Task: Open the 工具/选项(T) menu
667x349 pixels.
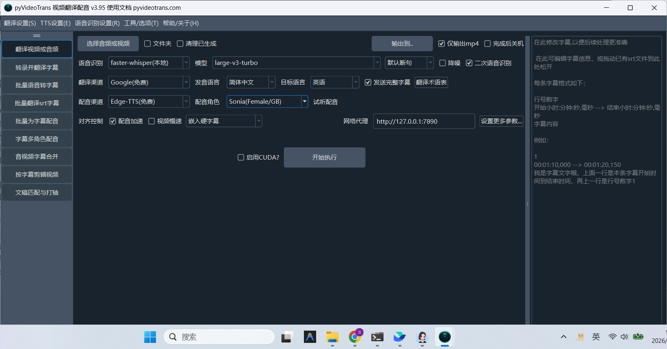Action: coord(141,23)
